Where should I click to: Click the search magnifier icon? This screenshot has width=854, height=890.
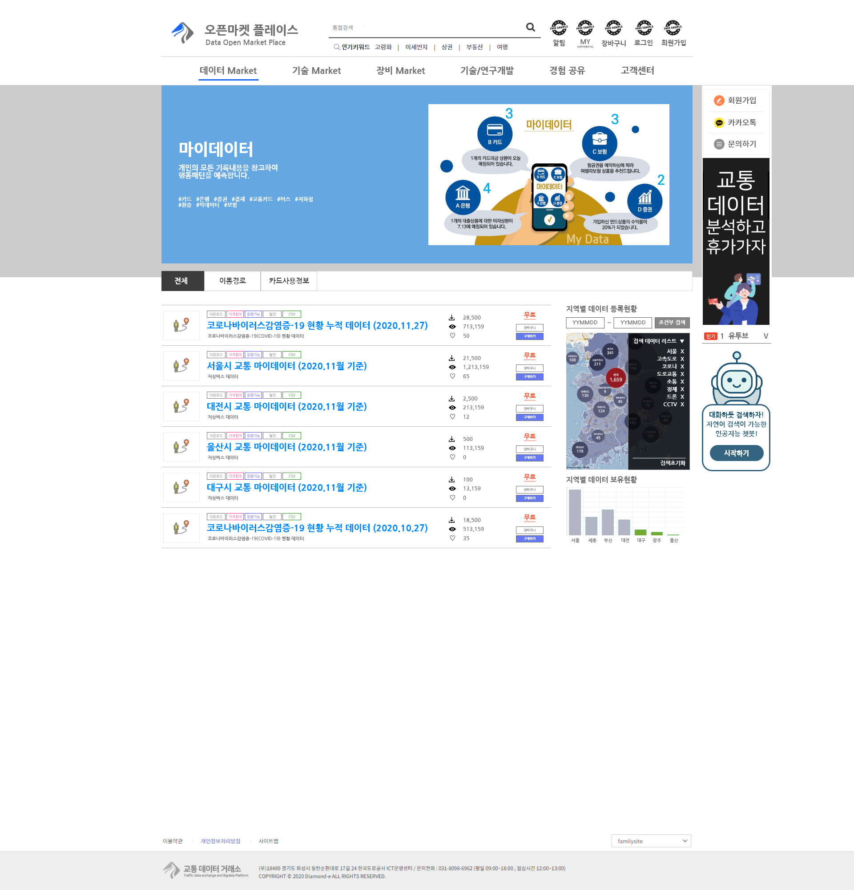tap(530, 27)
